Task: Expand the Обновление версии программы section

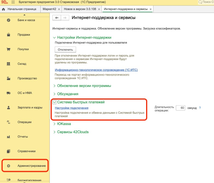Action: click(x=54, y=86)
